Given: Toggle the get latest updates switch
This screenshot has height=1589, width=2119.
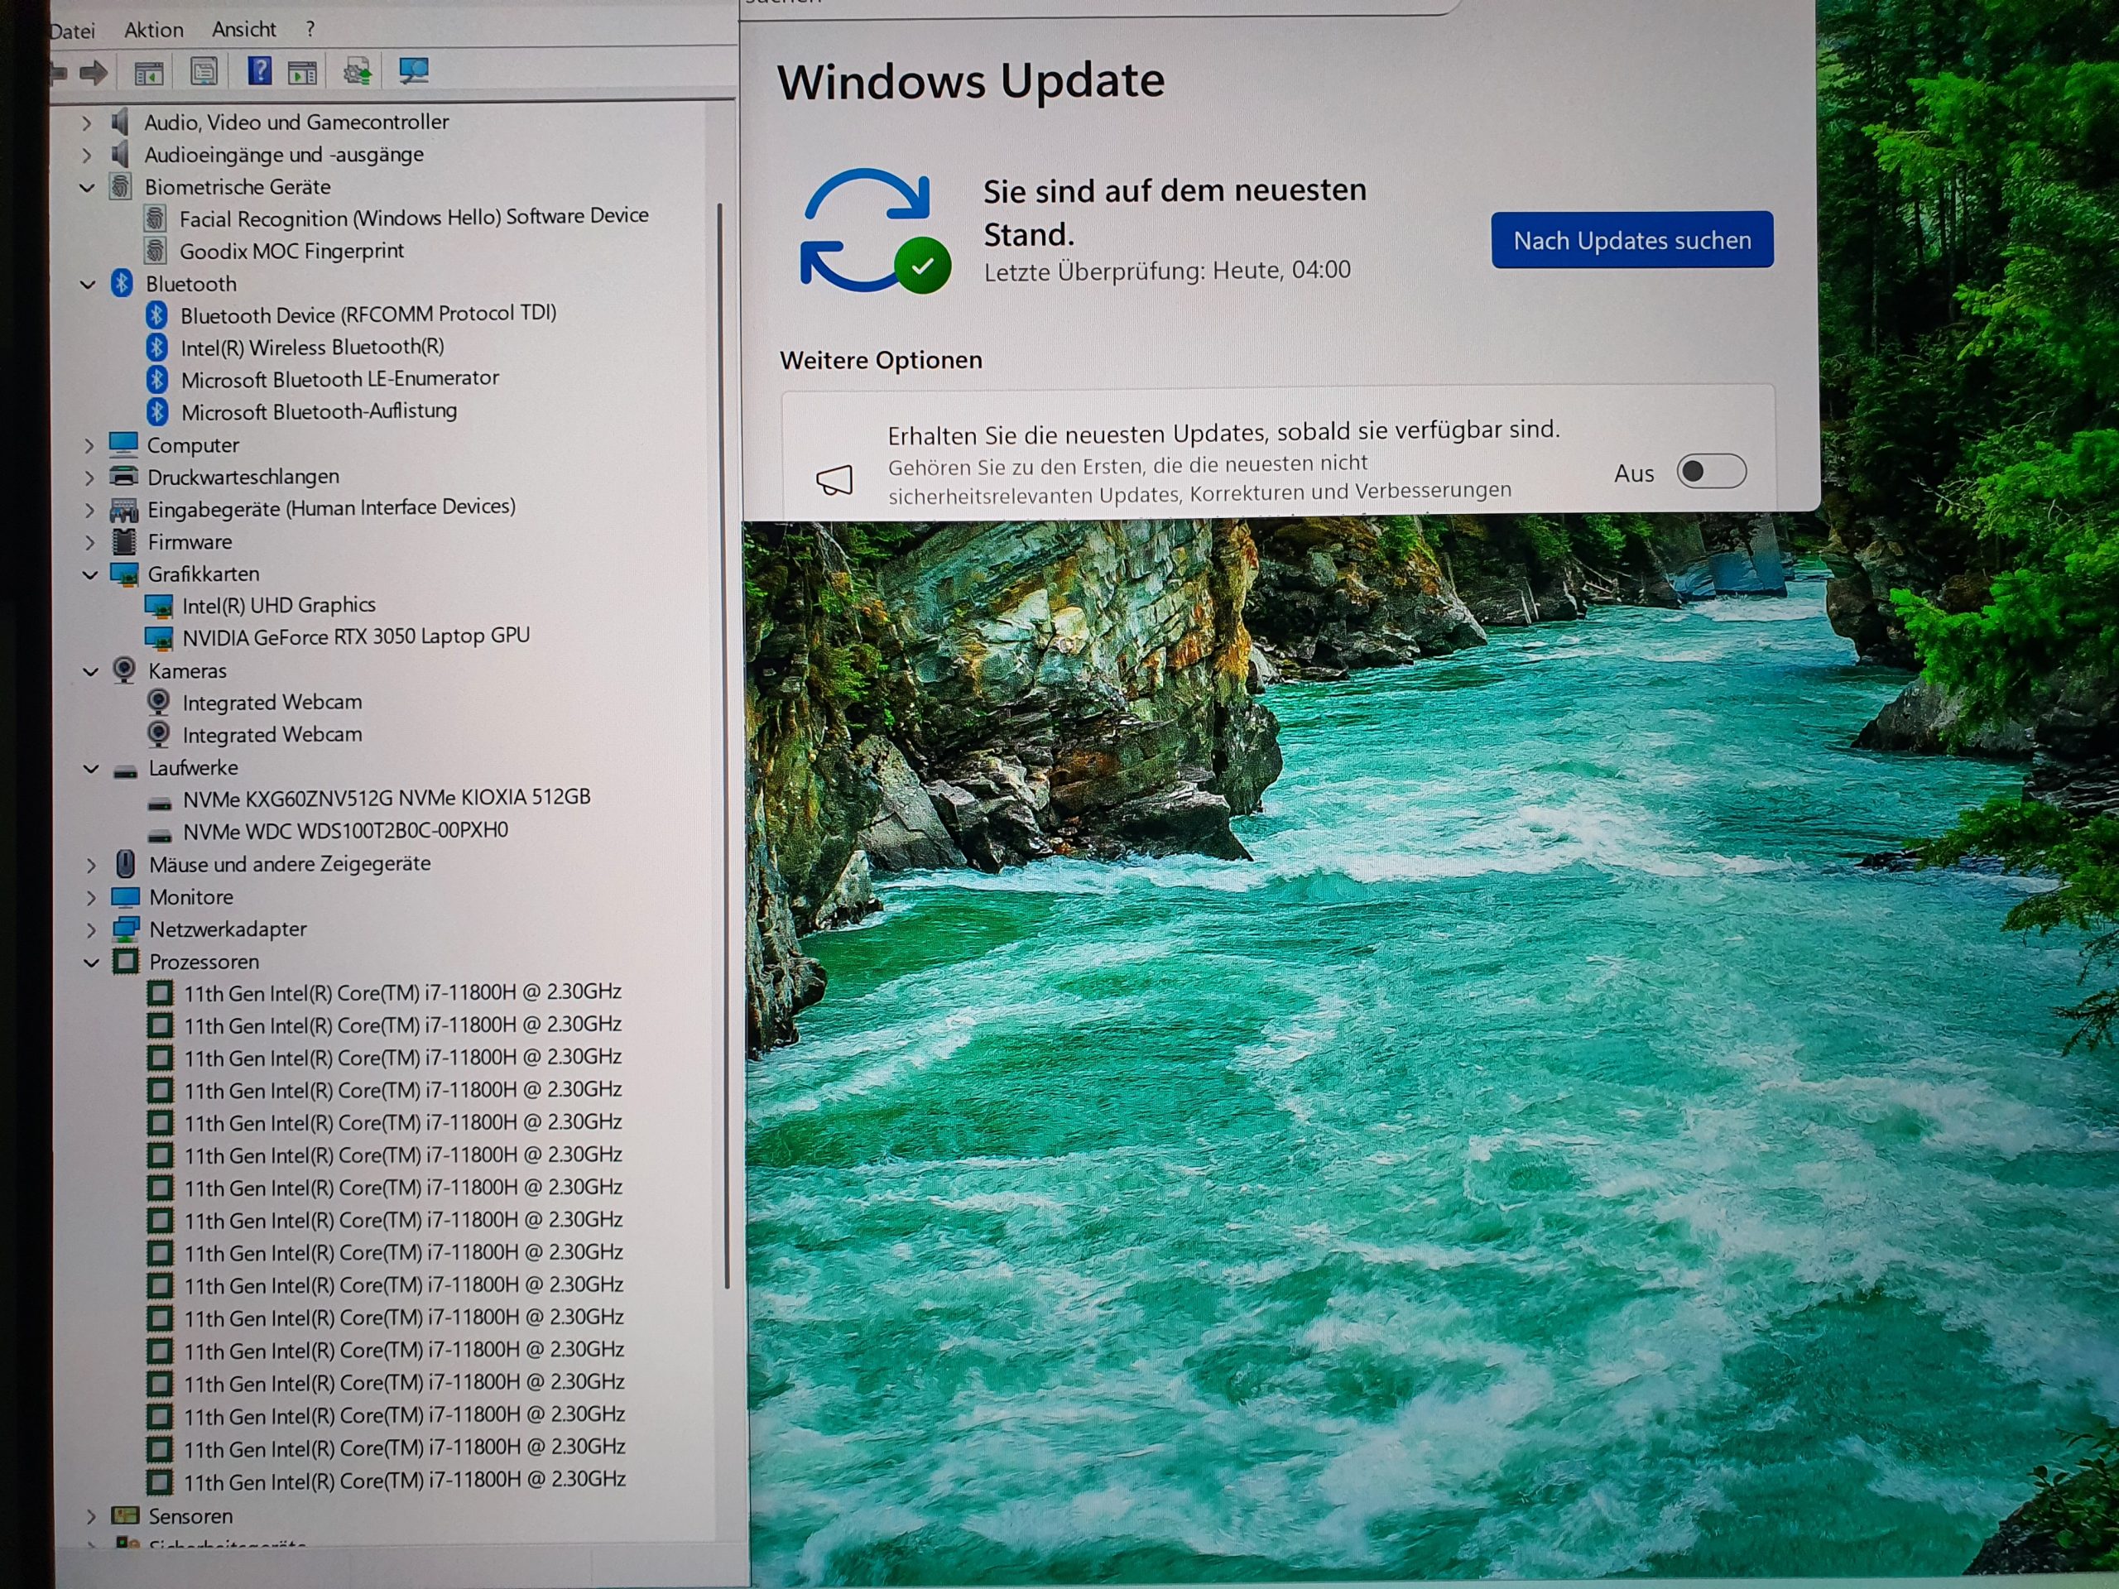Looking at the screenshot, I should 1710,471.
